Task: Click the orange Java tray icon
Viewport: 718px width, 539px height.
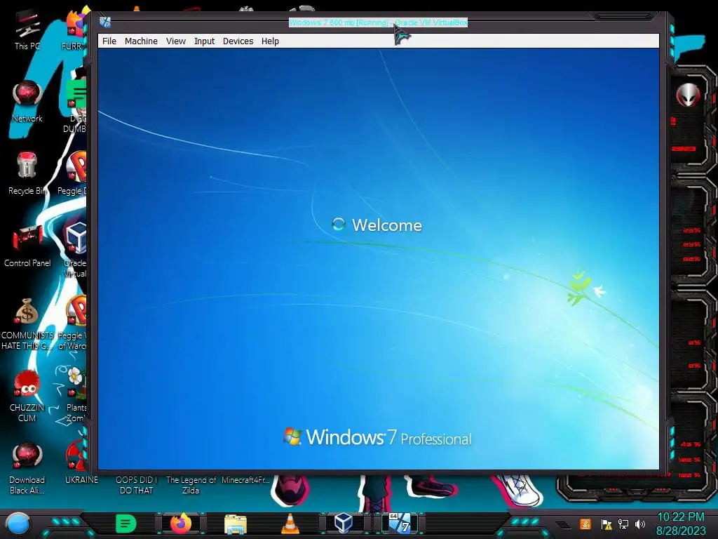Action: [x=585, y=524]
